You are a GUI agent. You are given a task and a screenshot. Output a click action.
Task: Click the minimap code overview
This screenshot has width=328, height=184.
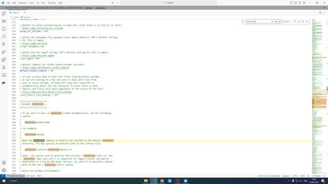(x=319, y=96)
